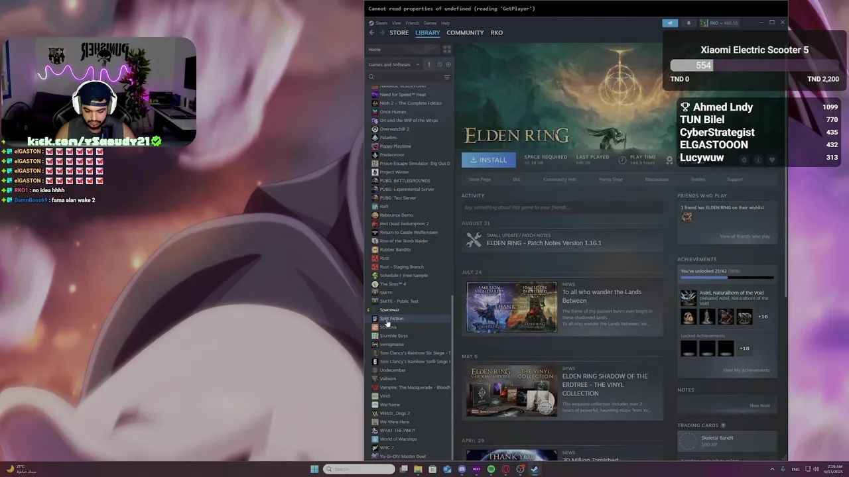Favorite Elden Ring with heart icon
Screen dimensions: 849x477
click(x=771, y=160)
